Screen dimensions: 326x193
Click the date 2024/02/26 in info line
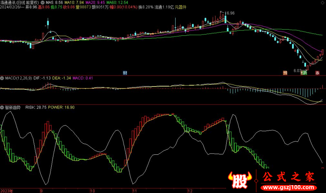[x=10, y=7]
